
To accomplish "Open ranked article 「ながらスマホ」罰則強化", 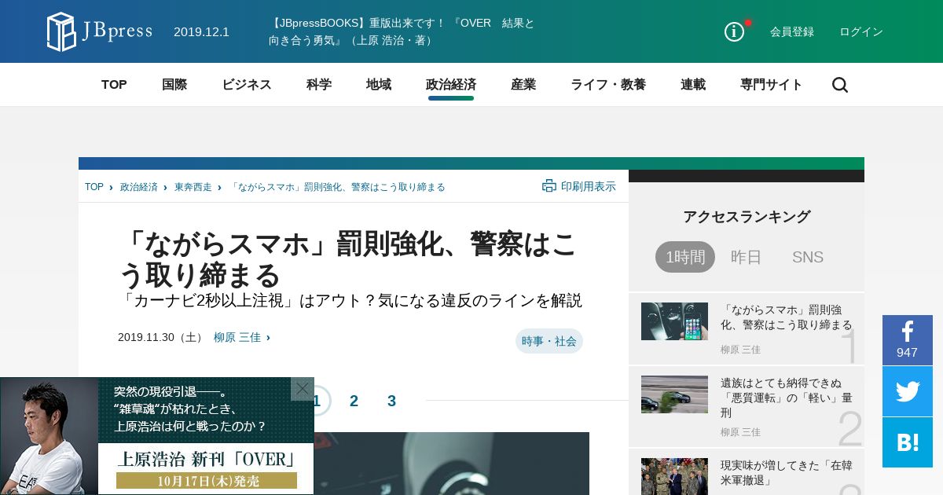I will click(787, 317).
